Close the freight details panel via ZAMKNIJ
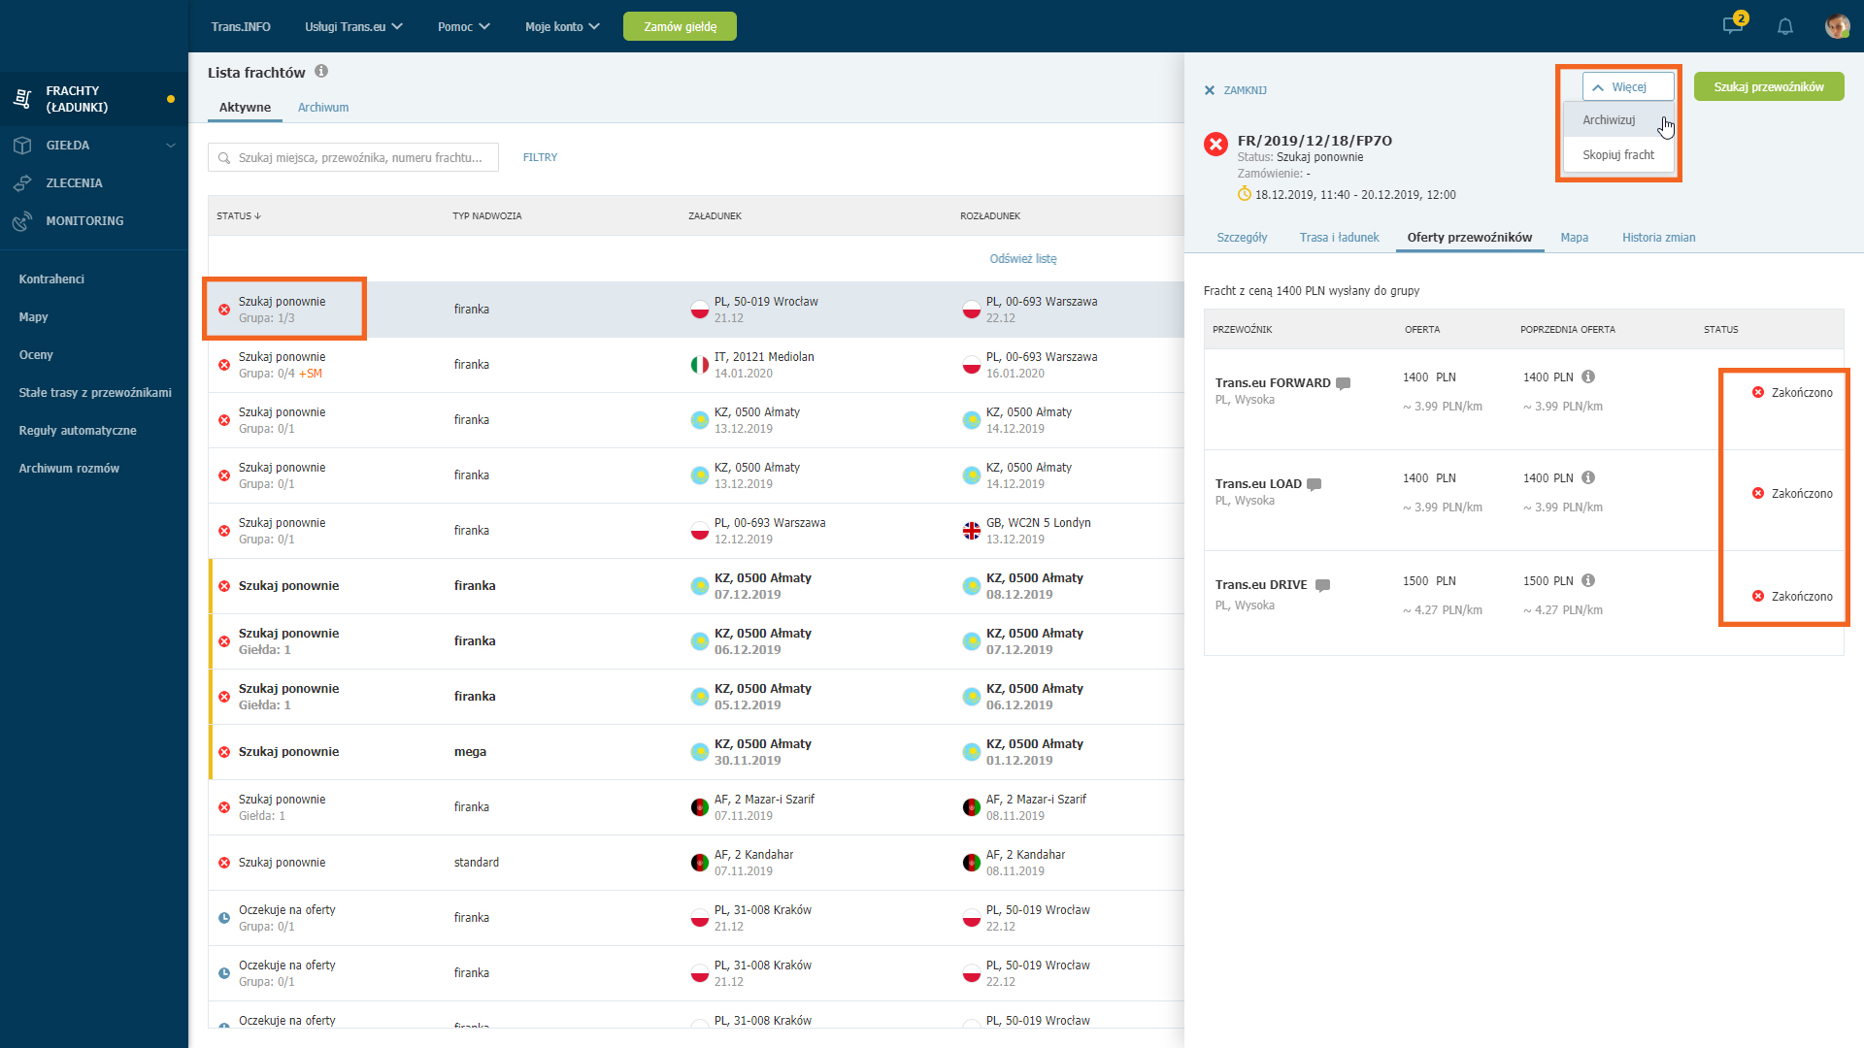Image resolution: width=1864 pixels, height=1048 pixels. tap(1236, 90)
